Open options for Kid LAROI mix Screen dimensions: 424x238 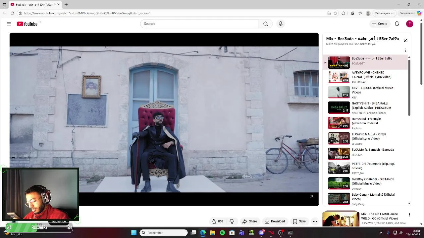click(x=409, y=215)
